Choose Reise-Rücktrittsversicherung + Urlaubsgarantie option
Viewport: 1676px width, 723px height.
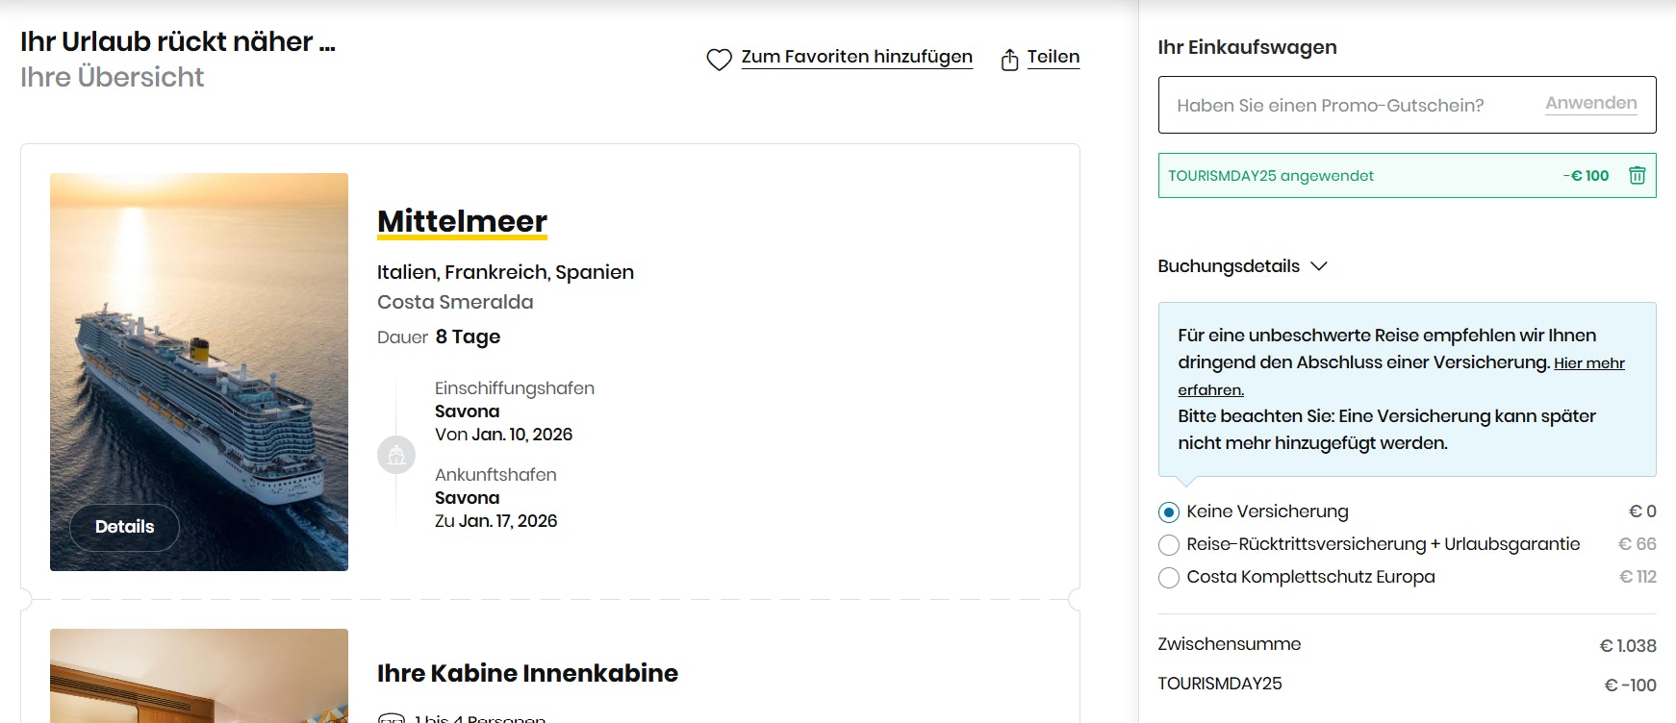(x=1169, y=545)
